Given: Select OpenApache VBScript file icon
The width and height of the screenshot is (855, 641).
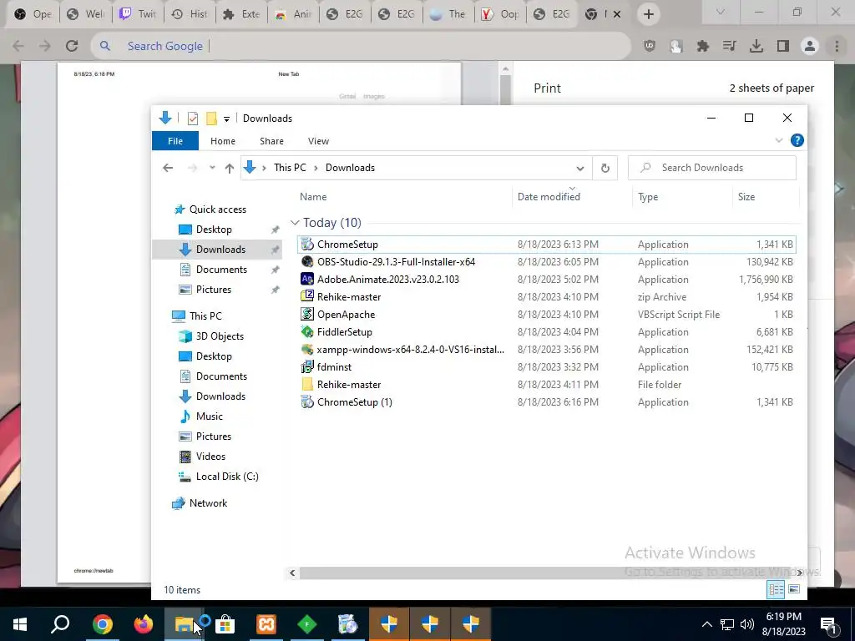Looking at the screenshot, I should (307, 314).
